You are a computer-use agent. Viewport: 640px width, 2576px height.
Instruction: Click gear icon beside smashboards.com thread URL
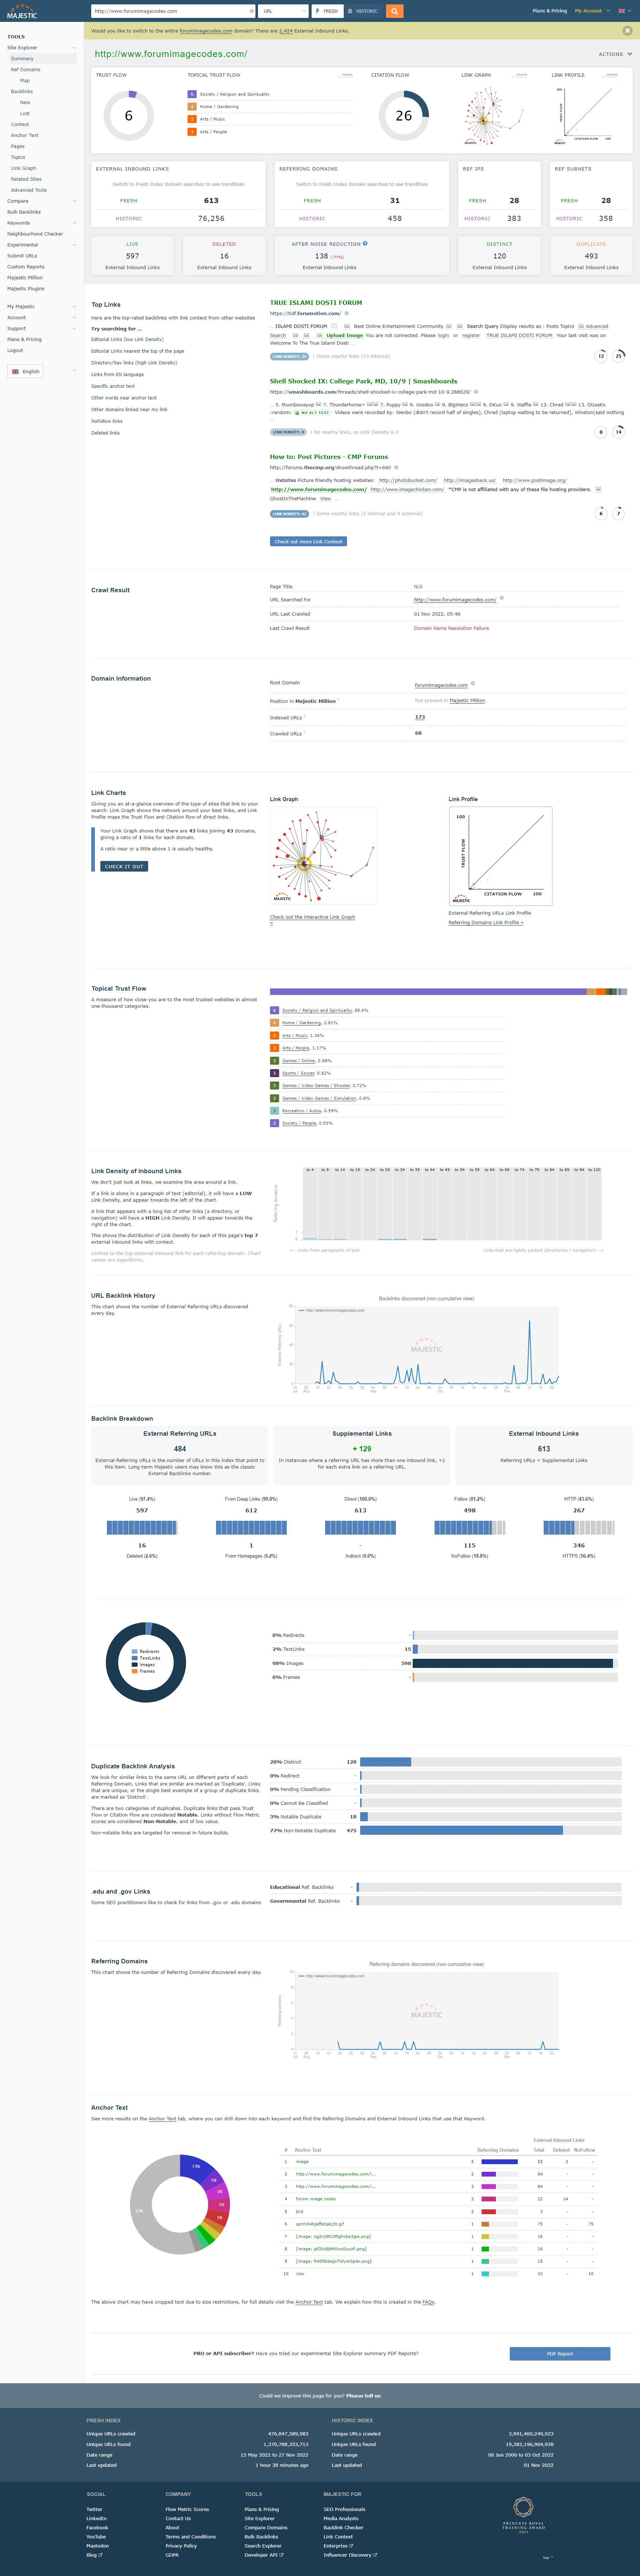(x=476, y=392)
